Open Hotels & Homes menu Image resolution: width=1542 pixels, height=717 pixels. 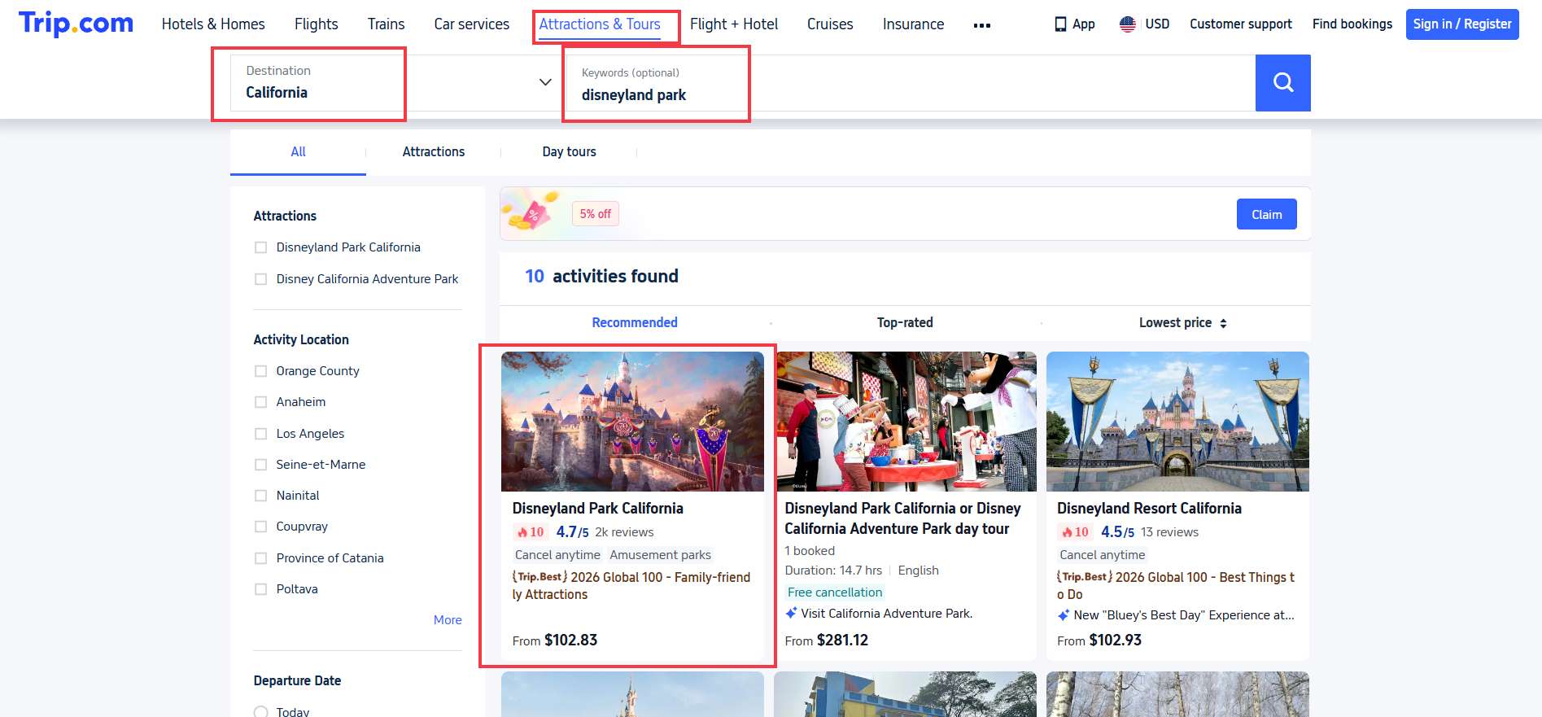[x=213, y=24]
